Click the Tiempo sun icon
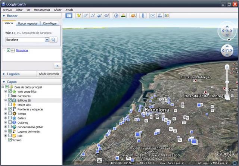Viewport: 239px width, 166px height. point(14,114)
